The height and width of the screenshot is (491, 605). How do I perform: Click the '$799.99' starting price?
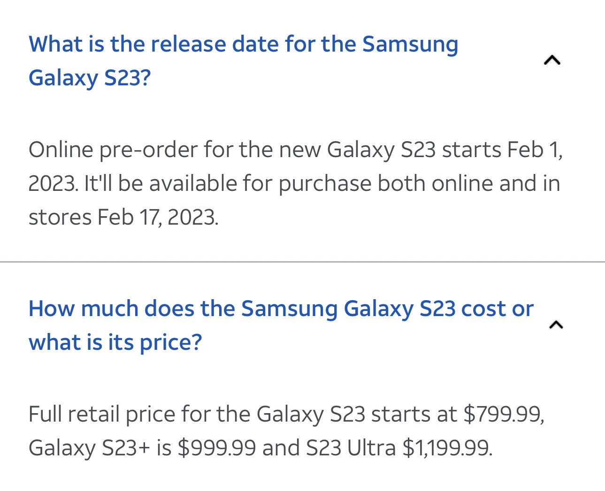(503, 415)
